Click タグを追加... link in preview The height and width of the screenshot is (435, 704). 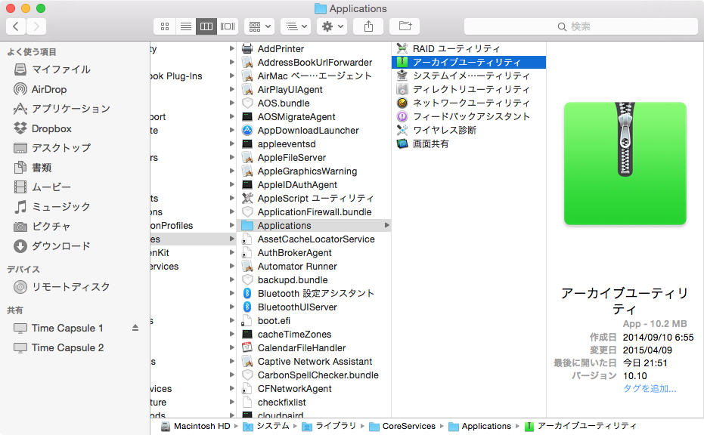click(650, 389)
